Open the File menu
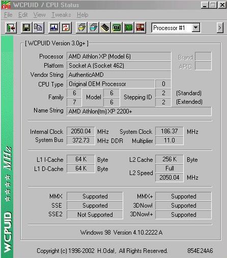 point(8,15)
